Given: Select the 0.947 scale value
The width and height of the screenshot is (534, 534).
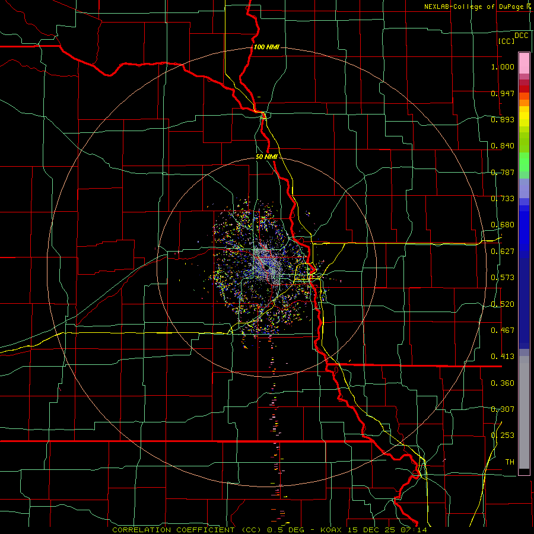Looking at the screenshot, I should point(503,93).
